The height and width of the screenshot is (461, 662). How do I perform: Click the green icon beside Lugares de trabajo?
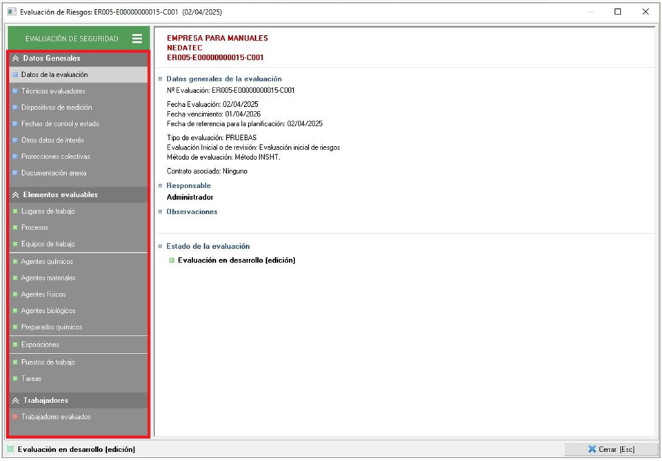[14, 212]
